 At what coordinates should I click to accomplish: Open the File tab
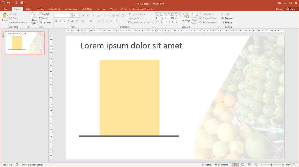pyautogui.click(x=6, y=9)
